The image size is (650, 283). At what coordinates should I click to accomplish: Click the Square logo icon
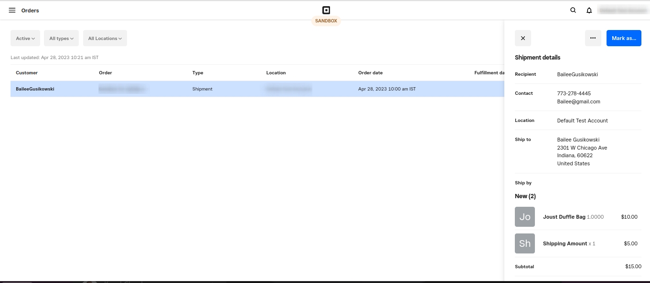[x=326, y=10]
